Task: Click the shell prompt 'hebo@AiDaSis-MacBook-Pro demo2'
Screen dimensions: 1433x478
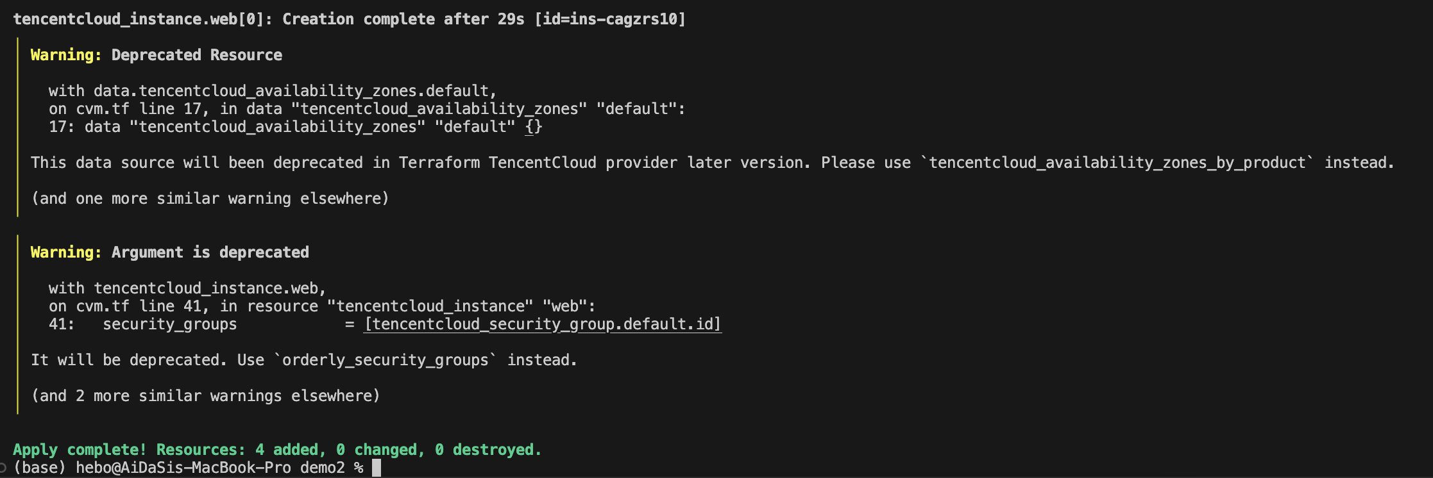Action: (x=210, y=468)
